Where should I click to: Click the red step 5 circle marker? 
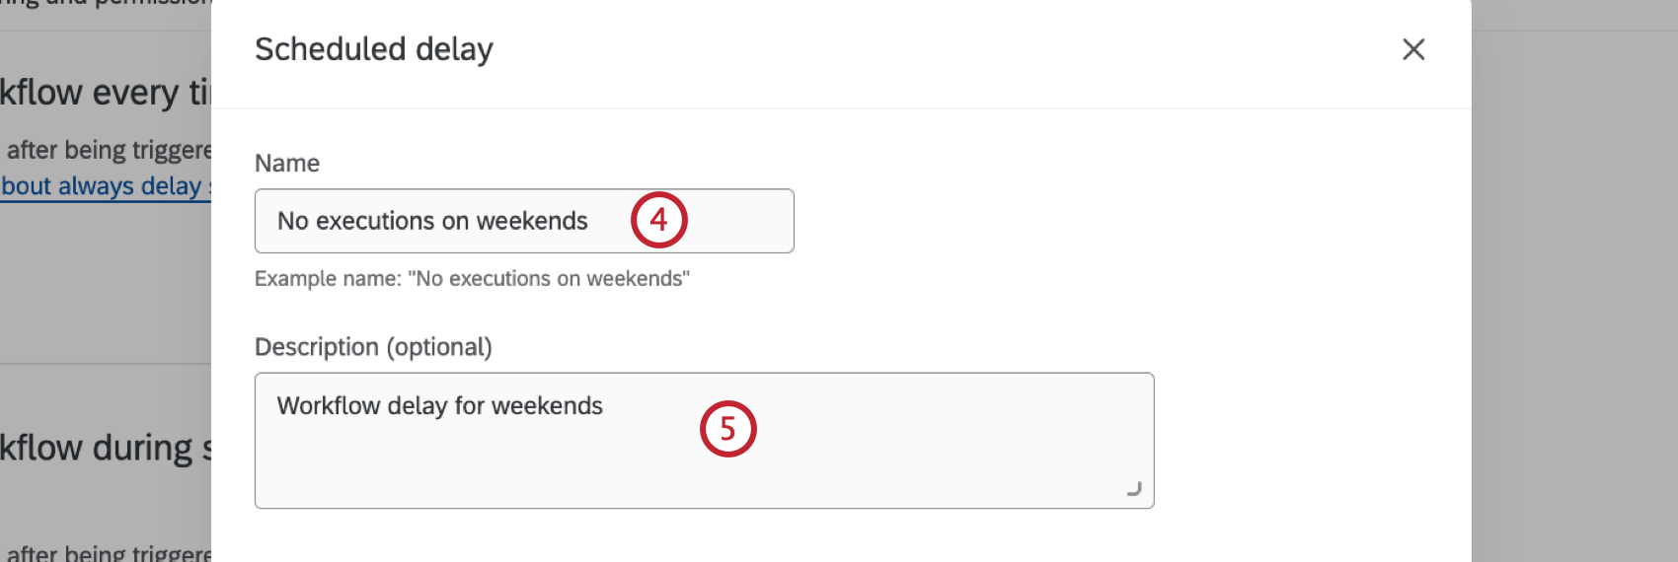[727, 429]
